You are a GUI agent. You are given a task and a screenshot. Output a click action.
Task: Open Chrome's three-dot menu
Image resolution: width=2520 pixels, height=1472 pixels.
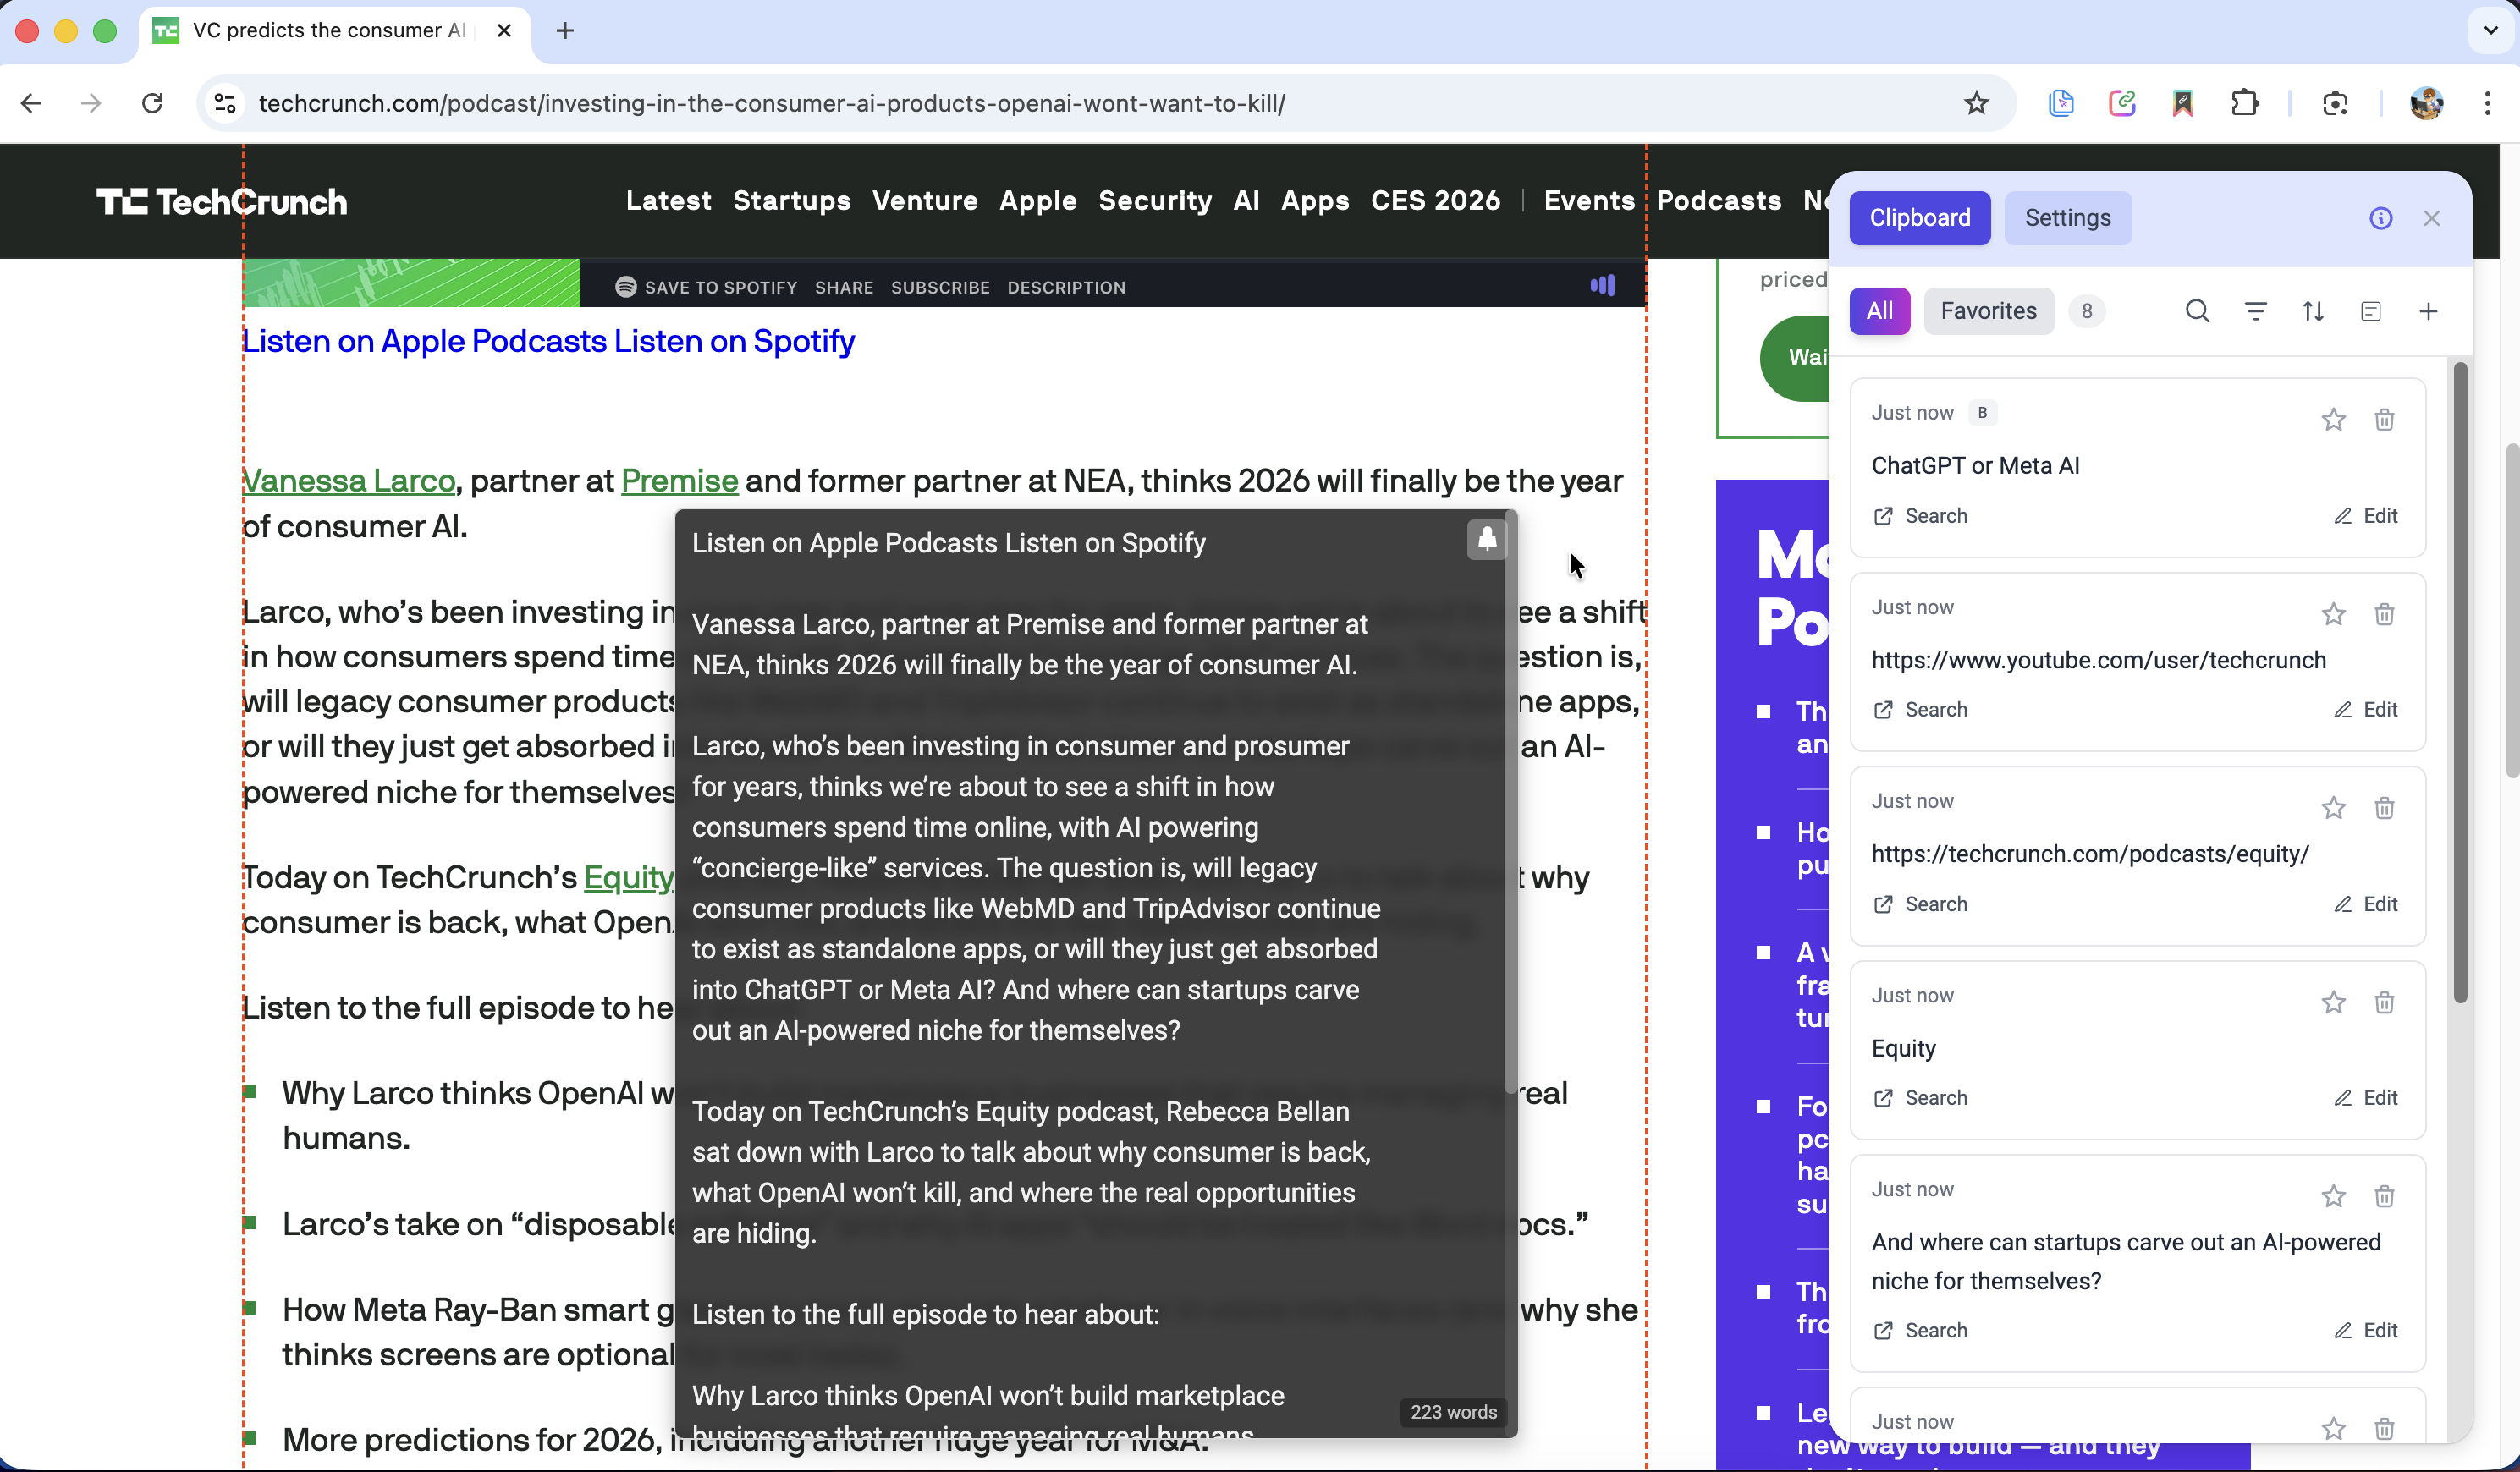(x=2487, y=103)
